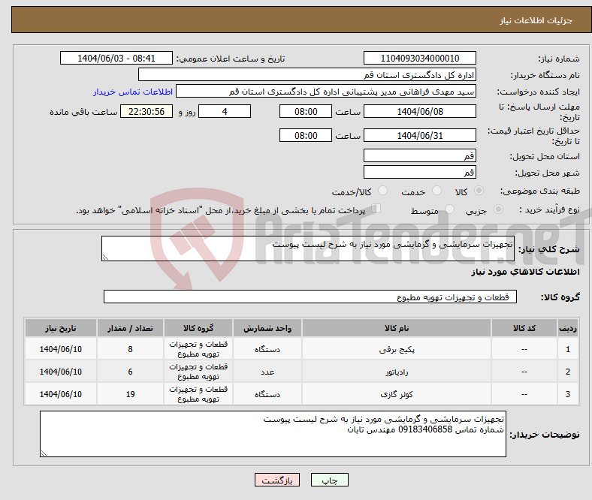The height and width of the screenshot is (500, 592).
Task: Click the تاریخ نیاز column header
Action: (x=61, y=329)
